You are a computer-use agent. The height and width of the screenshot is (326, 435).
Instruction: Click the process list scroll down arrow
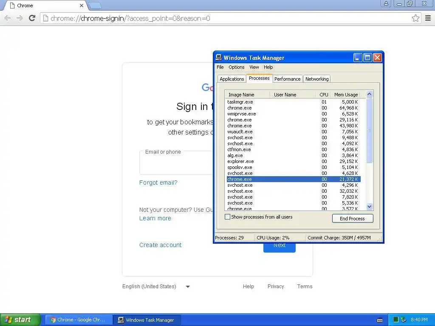369,206
